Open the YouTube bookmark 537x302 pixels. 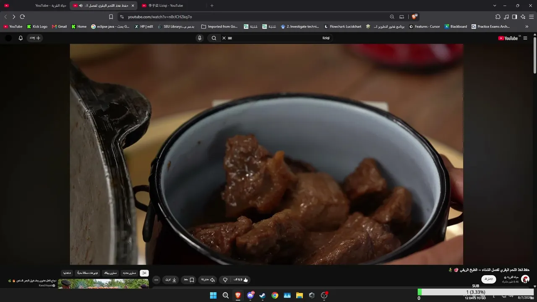point(13,26)
